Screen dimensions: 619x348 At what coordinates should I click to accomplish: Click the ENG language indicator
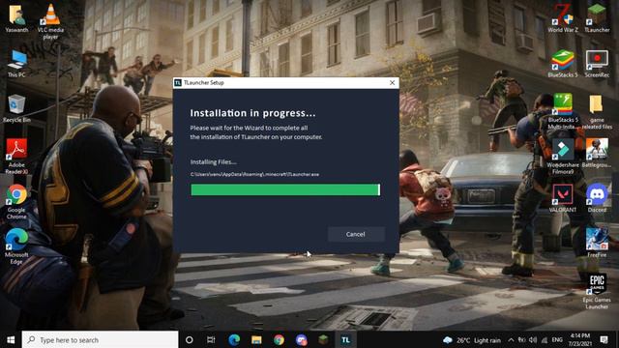[x=557, y=340]
